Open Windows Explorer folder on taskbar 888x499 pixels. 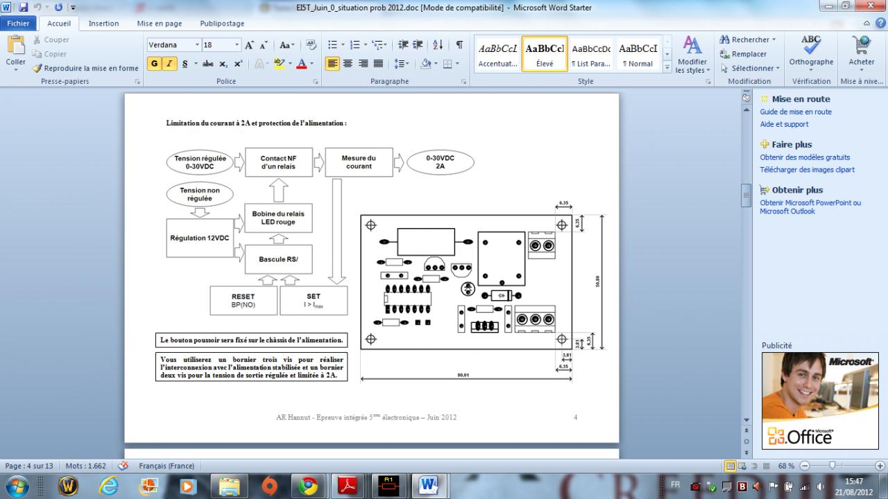[229, 487]
